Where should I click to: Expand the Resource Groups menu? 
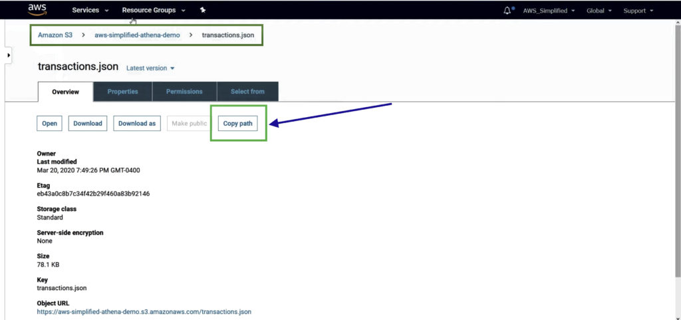153,11
